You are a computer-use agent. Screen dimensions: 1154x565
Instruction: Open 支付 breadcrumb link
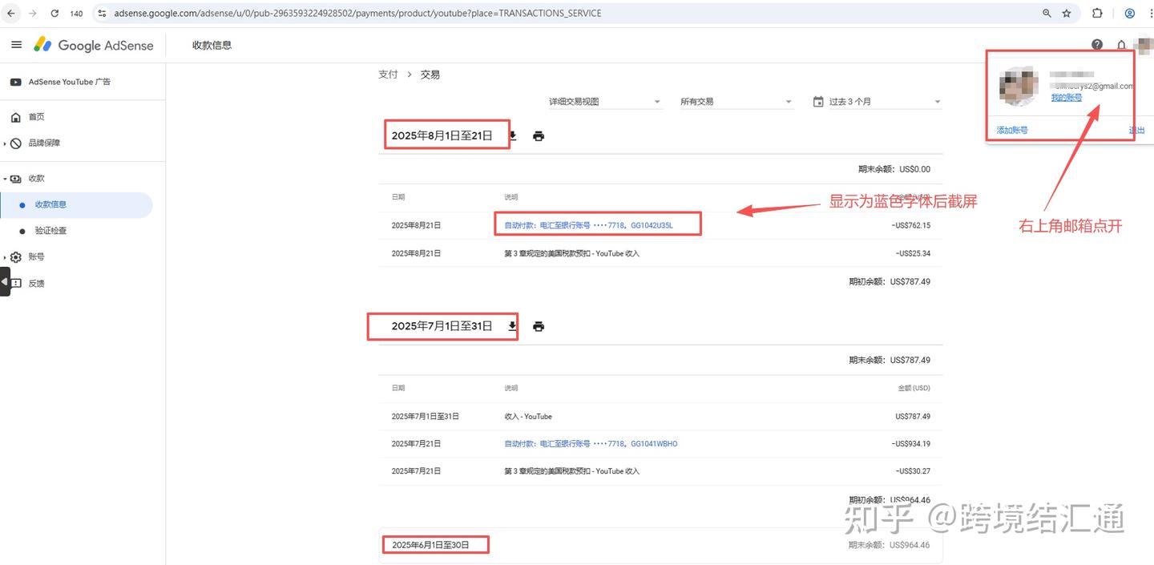point(388,75)
